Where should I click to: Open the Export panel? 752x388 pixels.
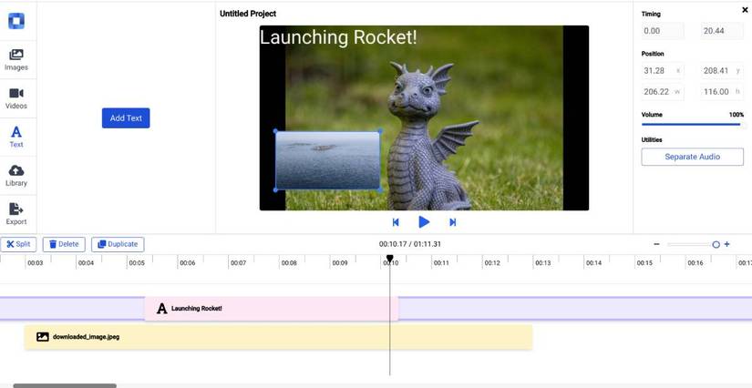pyautogui.click(x=16, y=214)
